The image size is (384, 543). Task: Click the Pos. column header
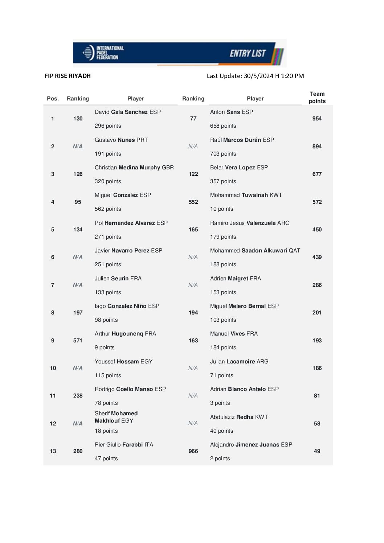[53, 99]
